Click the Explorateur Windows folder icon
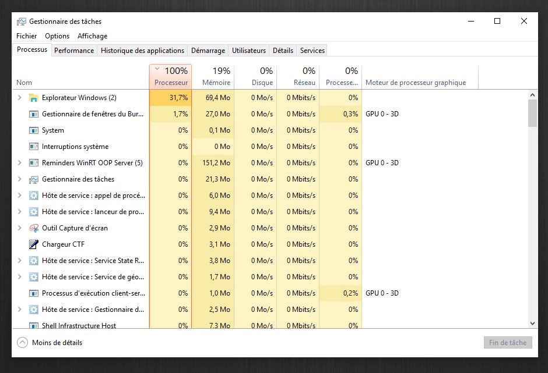This screenshot has height=373, width=548. 34,98
